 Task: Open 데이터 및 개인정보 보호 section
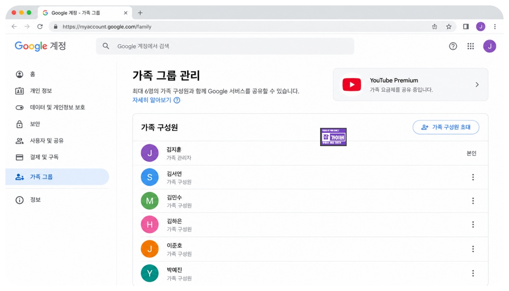point(57,108)
